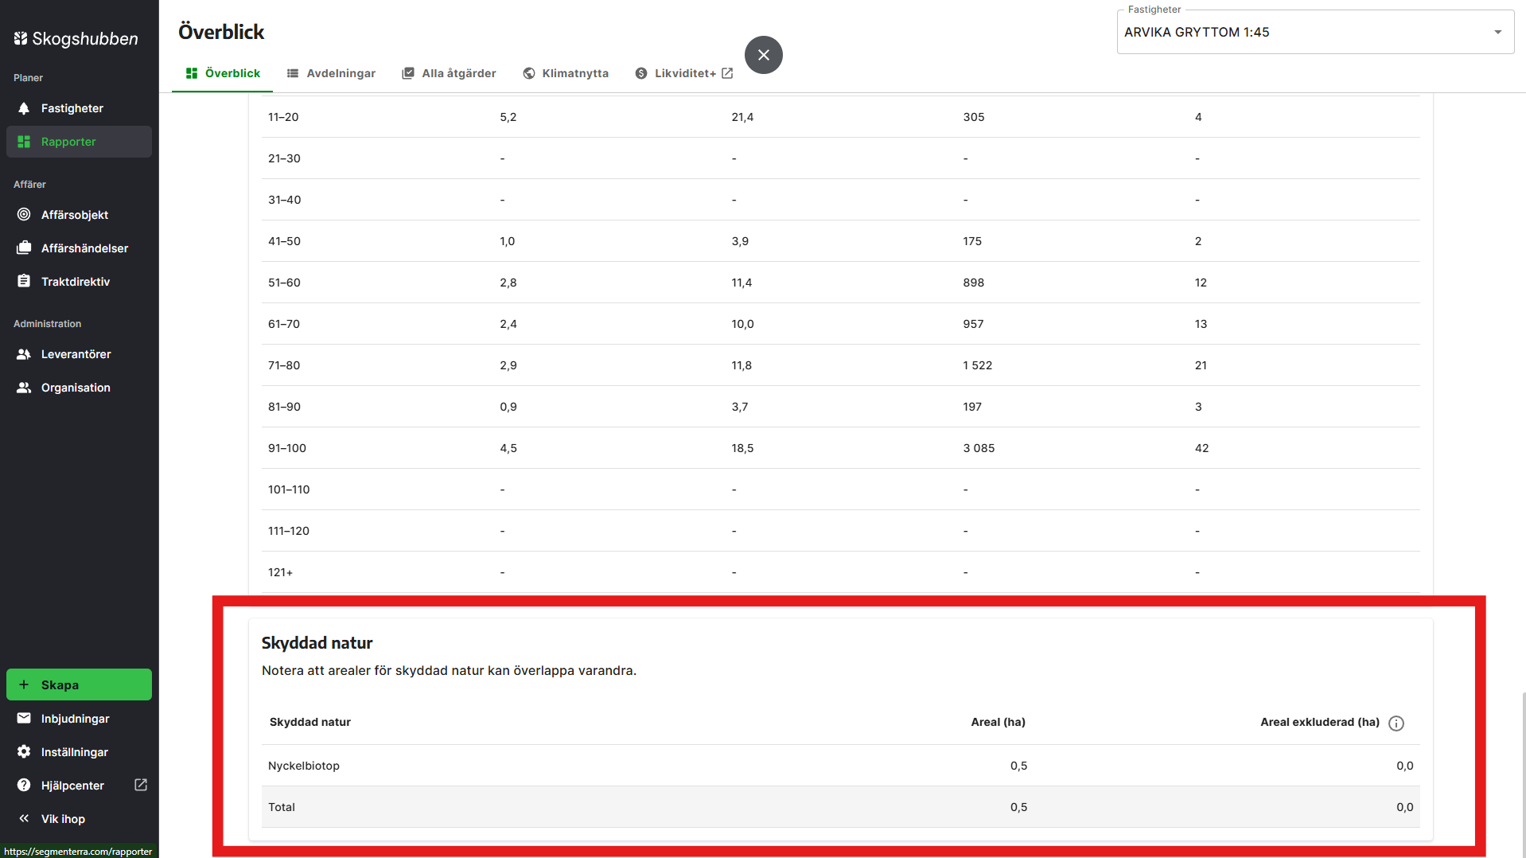
Task: Open Affärshändelser in the sidebar
Action: [x=79, y=248]
